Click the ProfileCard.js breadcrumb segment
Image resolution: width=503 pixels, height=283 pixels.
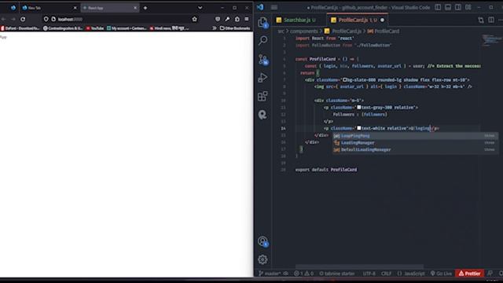[346, 31]
